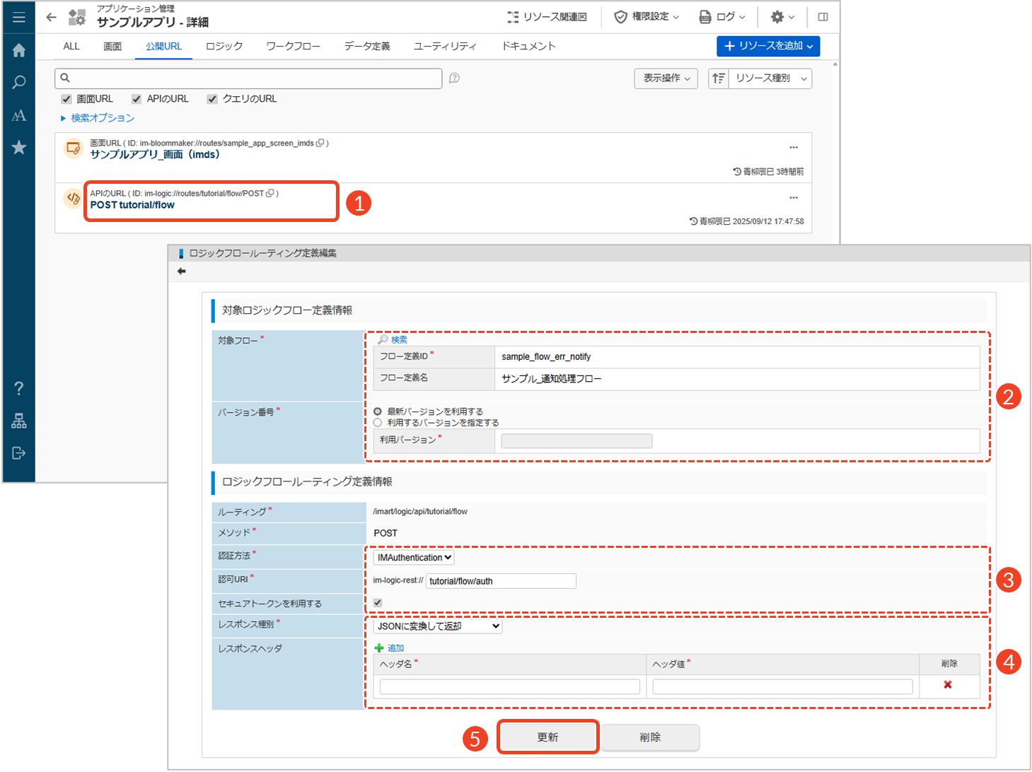Switch to the ロジック tab
This screenshot has width=1032, height=772.
(x=224, y=47)
